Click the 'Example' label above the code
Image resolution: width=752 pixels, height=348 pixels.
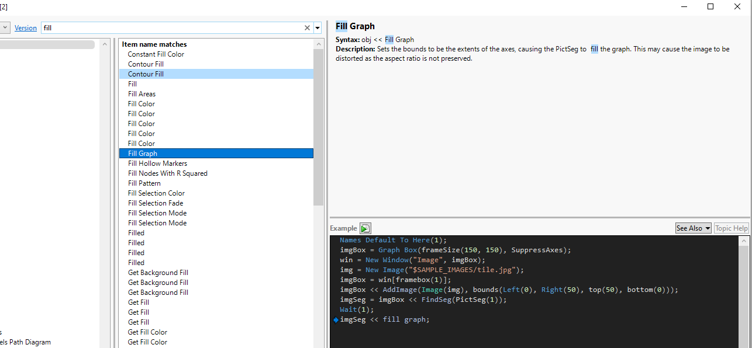343,228
